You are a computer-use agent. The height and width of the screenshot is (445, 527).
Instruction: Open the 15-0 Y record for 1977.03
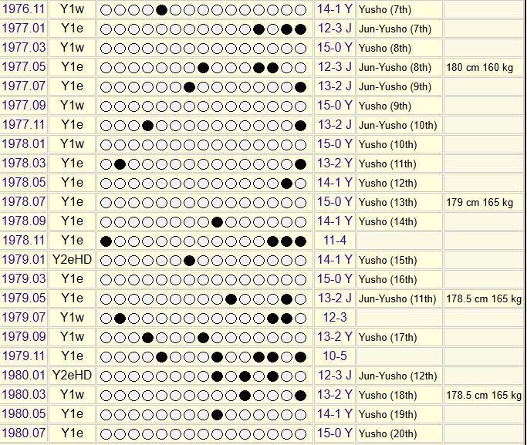[335, 47]
